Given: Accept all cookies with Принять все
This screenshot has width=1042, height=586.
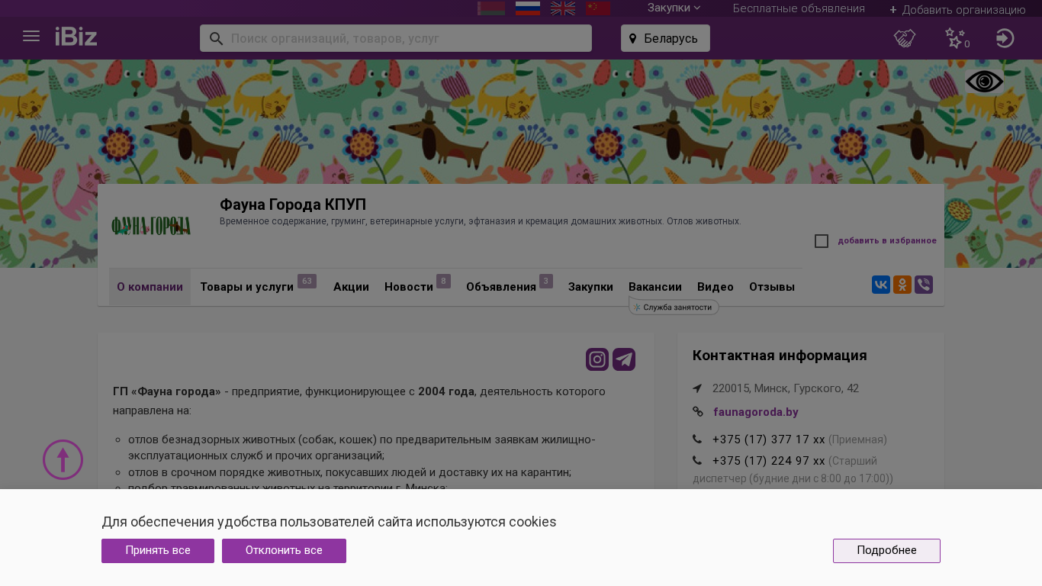Looking at the screenshot, I should pyautogui.click(x=158, y=551).
